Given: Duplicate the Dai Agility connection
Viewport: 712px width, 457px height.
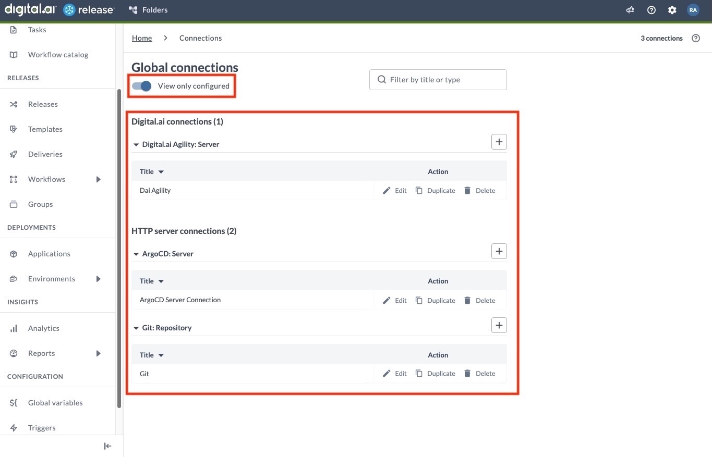Looking at the screenshot, I should coord(435,190).
